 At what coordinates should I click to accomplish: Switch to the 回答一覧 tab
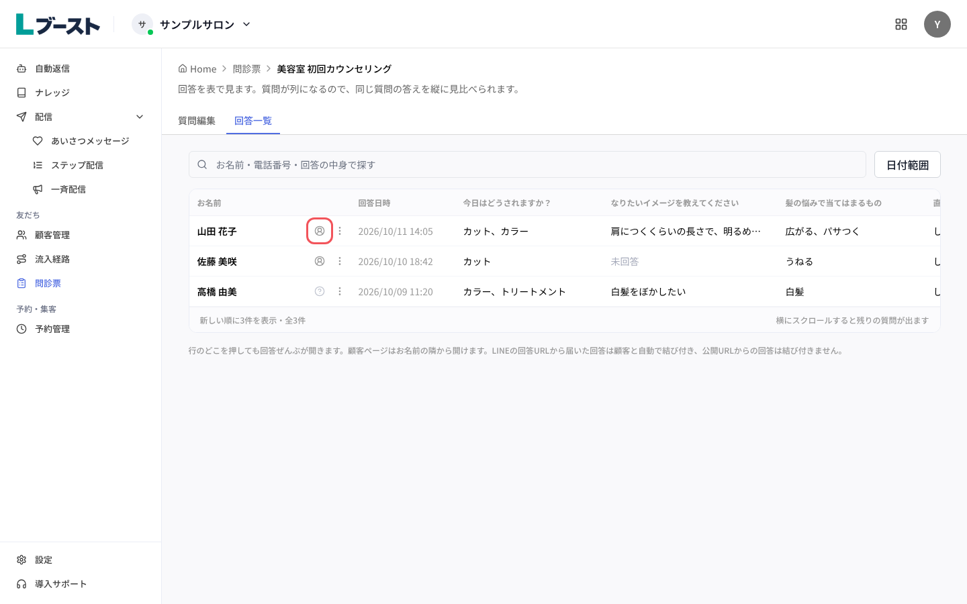click(253, 121)
